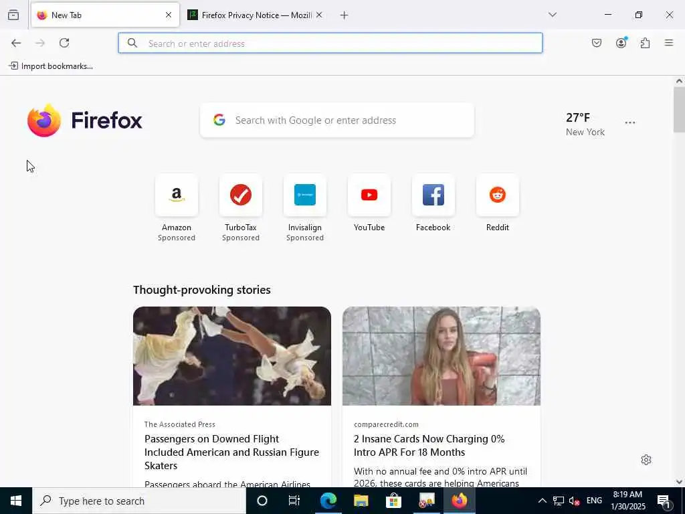Open the 27°F New York weather widget
The image size is (685, 514).
(585, 124)
